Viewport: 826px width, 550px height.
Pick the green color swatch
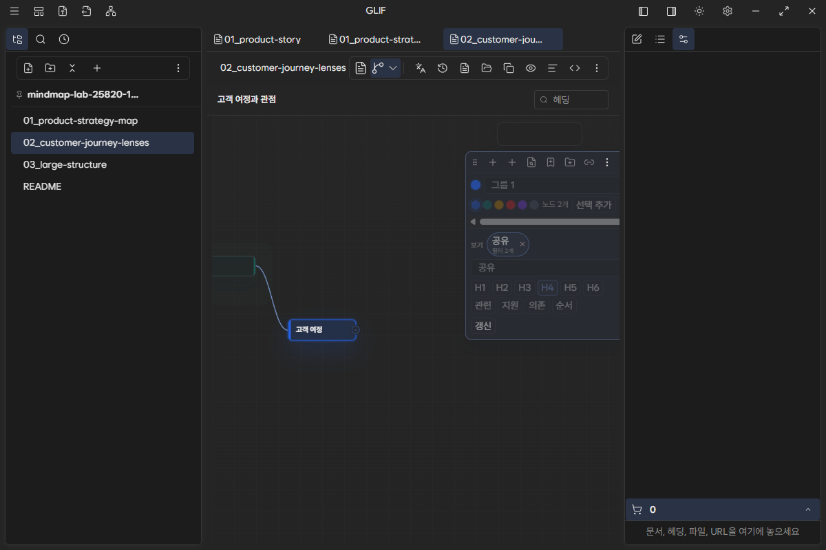tap(487, 205)
